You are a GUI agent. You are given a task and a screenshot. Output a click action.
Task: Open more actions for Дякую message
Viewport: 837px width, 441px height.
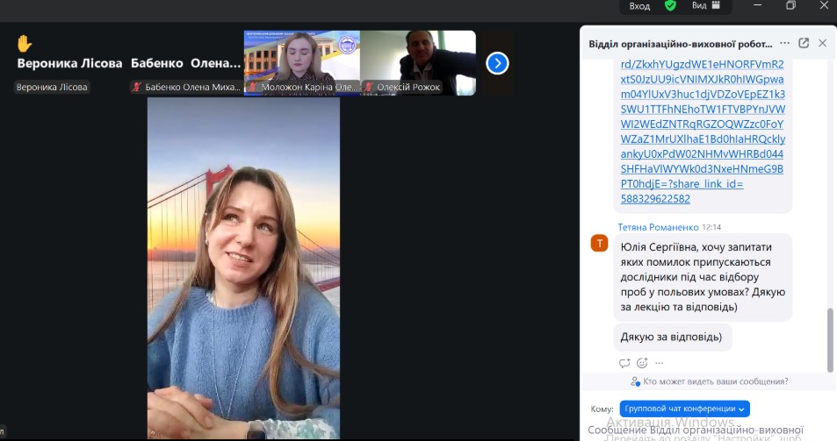pos(660,363)
